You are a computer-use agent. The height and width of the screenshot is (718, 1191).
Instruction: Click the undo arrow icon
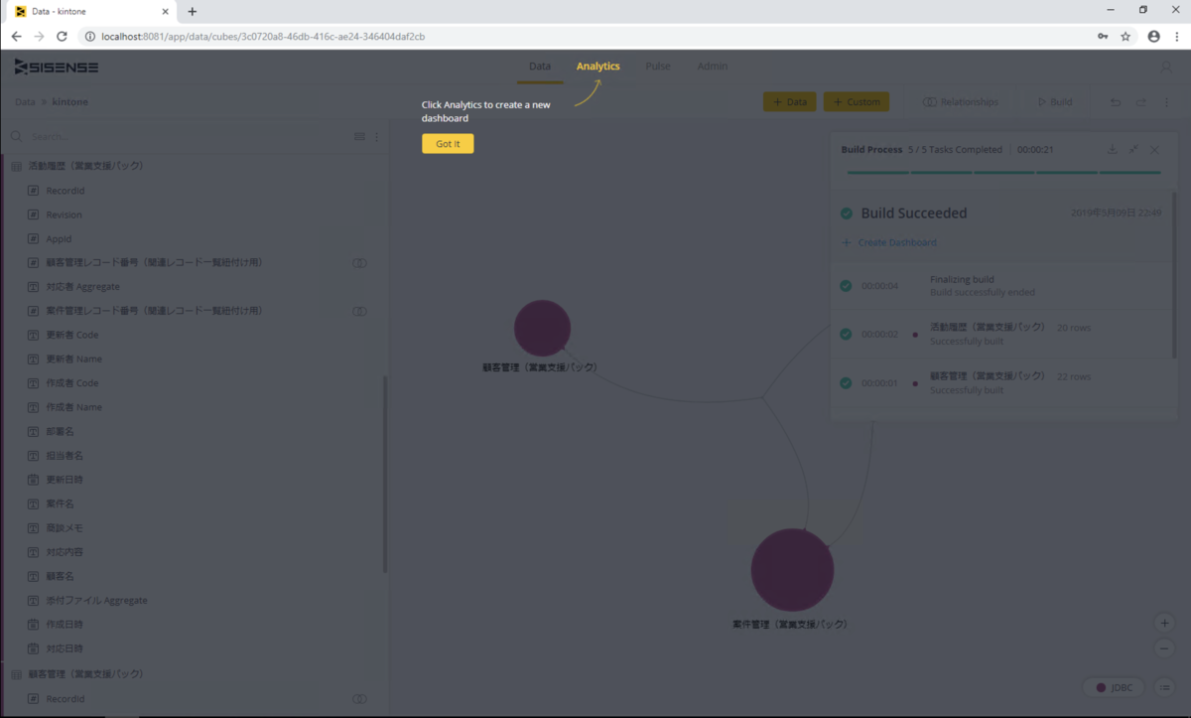[x=1116, y=102]
